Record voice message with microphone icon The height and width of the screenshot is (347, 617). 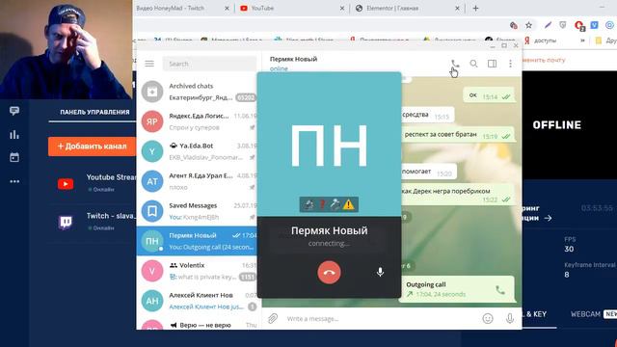510,318
